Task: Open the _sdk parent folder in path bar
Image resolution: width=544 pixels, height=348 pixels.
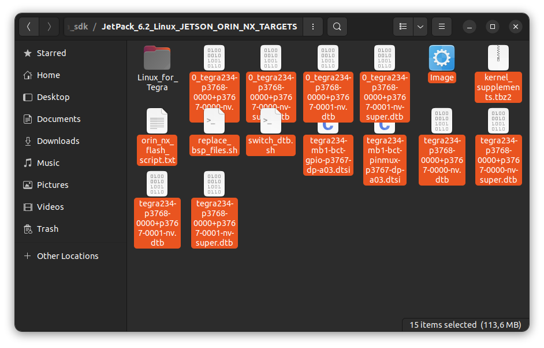Action: click(x=79, y=27)
